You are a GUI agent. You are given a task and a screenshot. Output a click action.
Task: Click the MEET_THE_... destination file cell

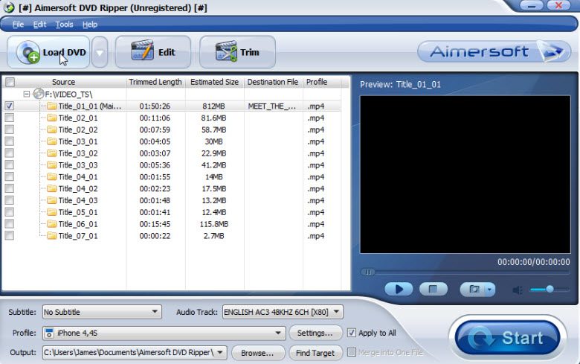pos(272,106)
